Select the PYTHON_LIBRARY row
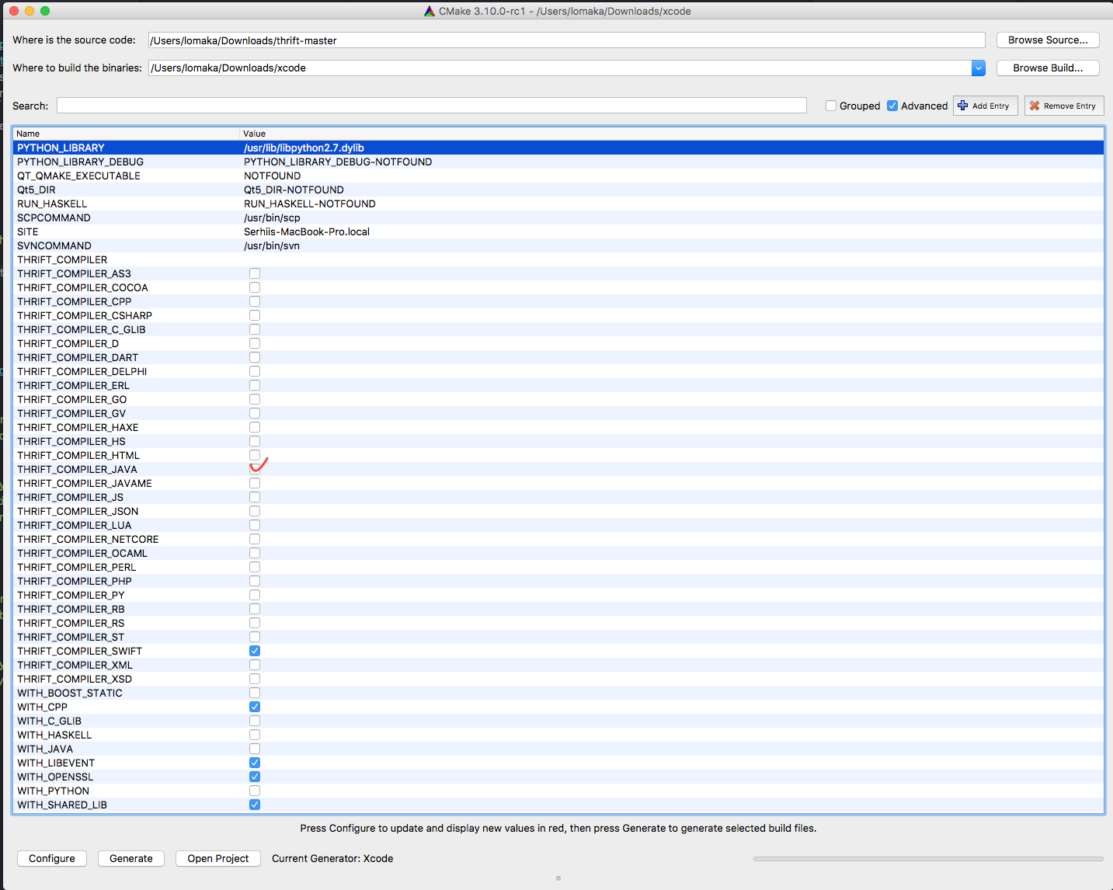This screenshot has width=1113, height=890. coord(558,148)
